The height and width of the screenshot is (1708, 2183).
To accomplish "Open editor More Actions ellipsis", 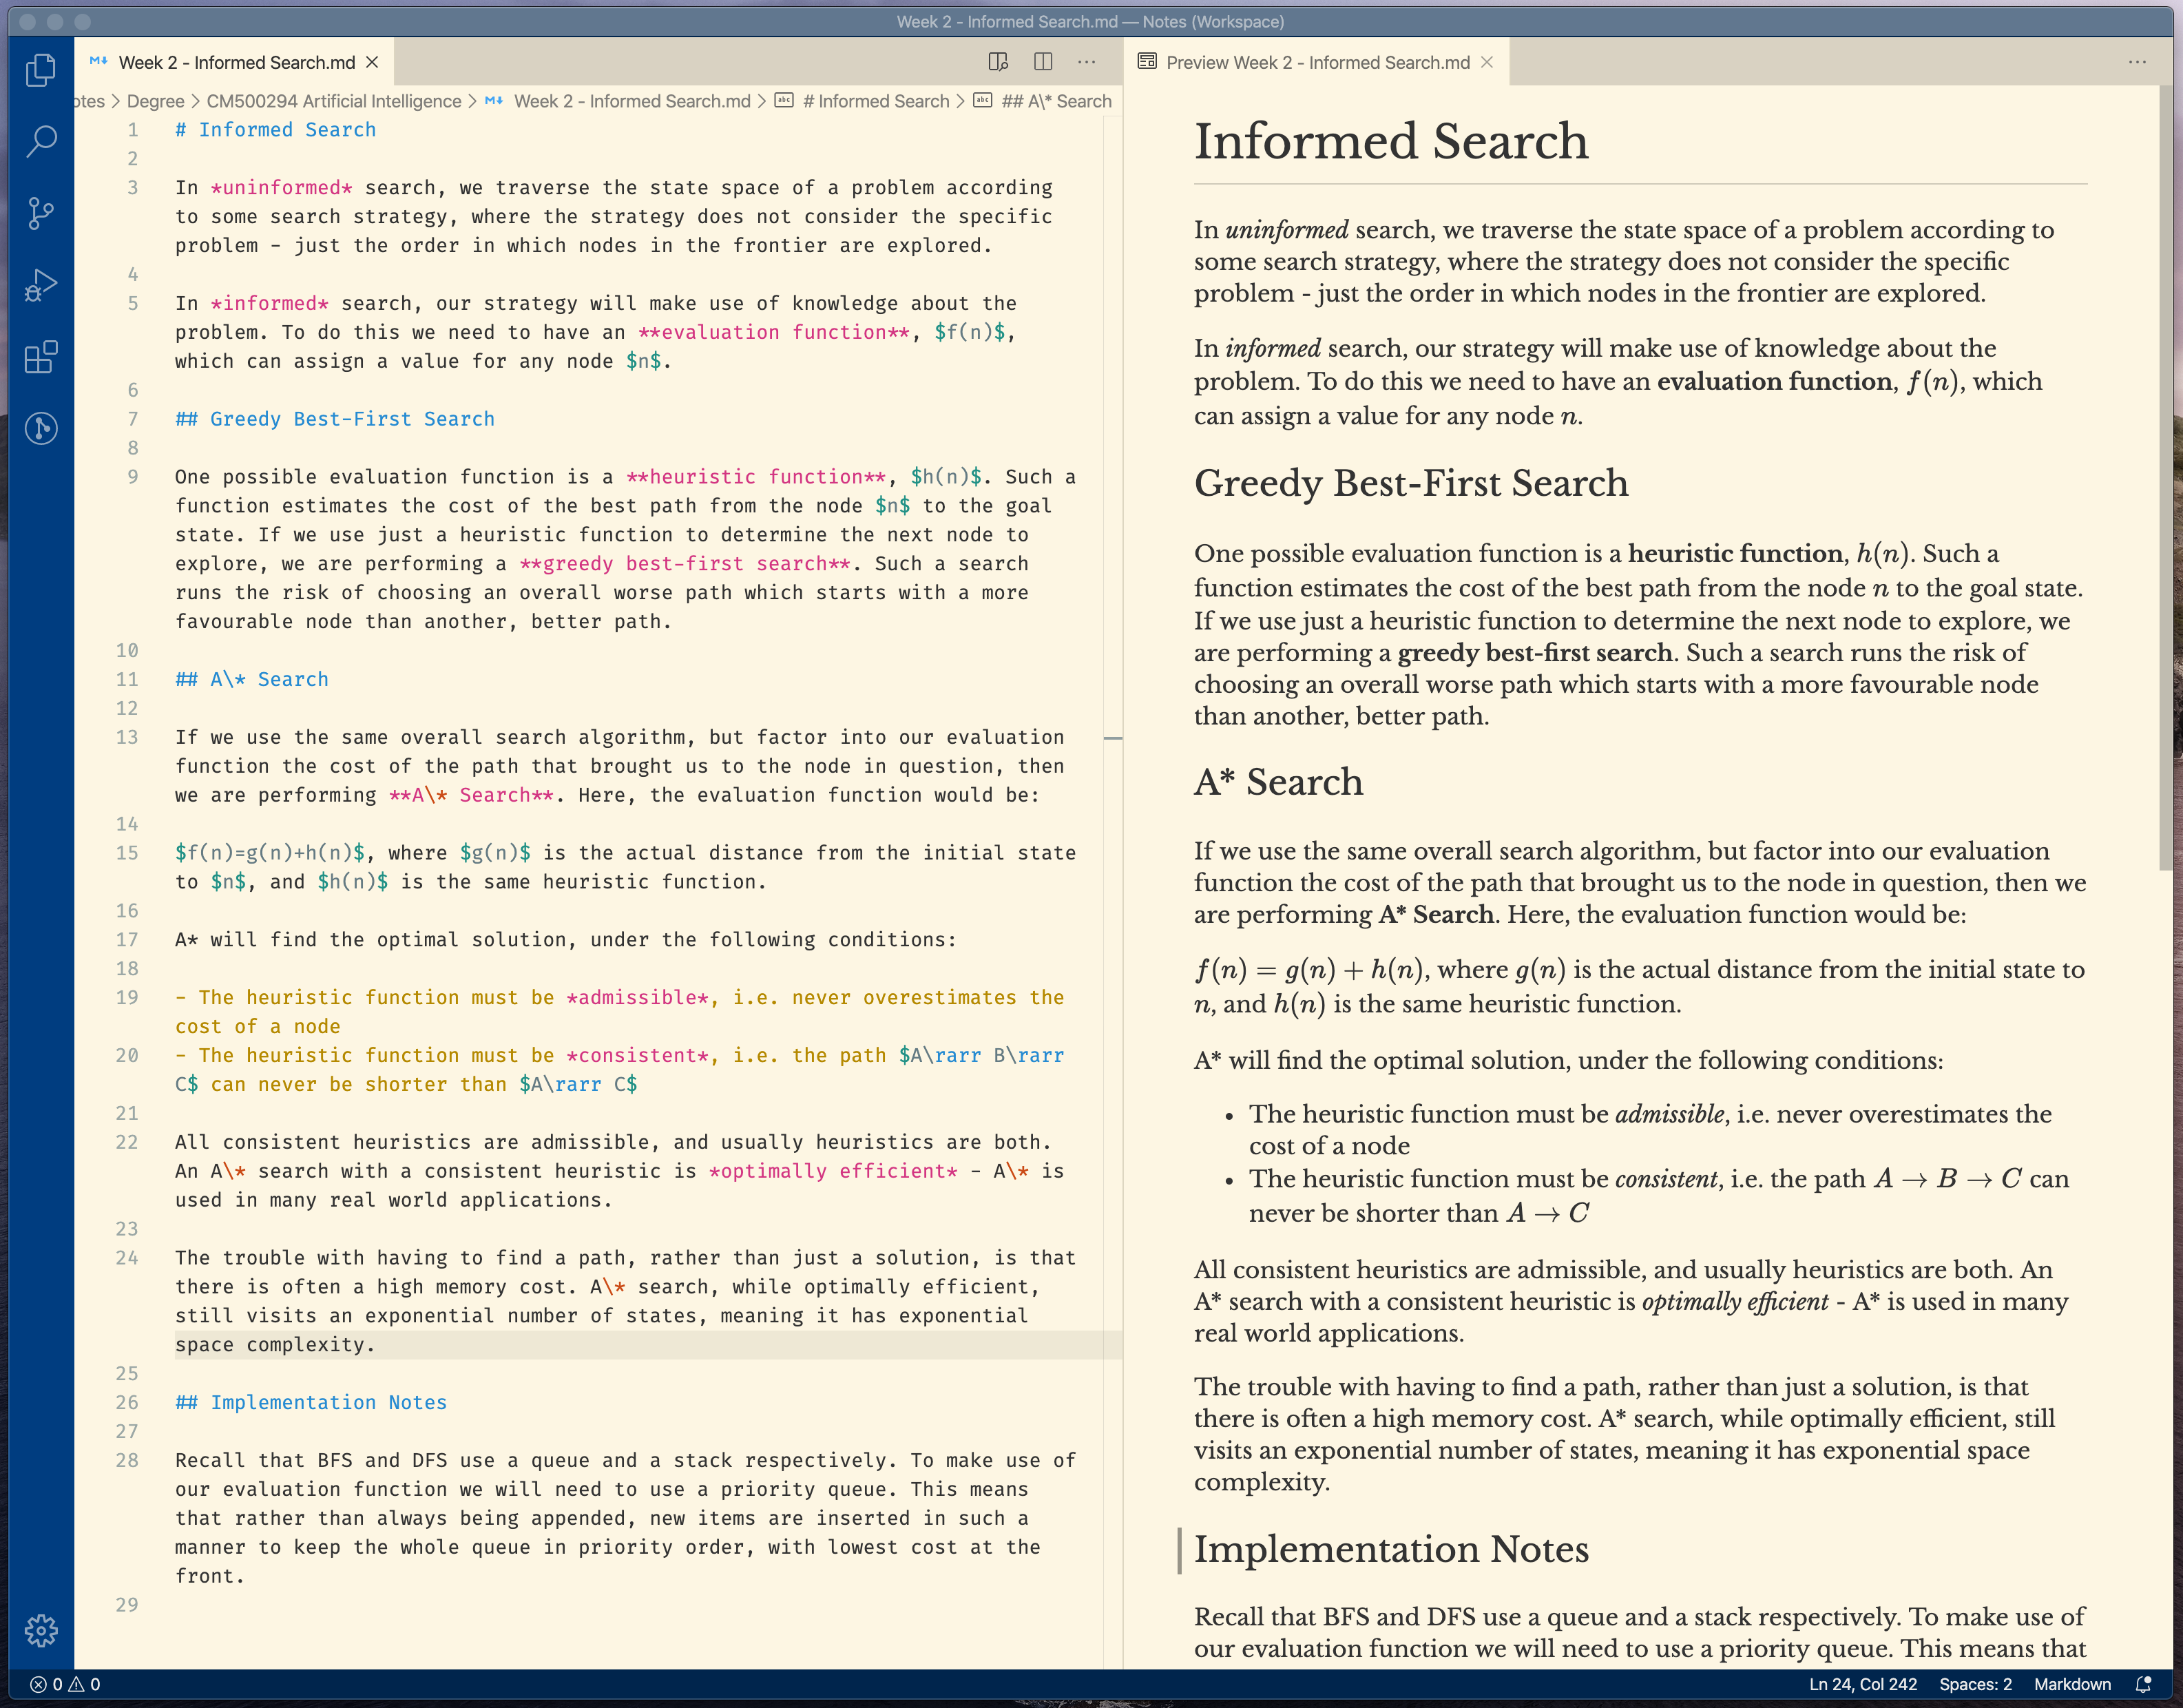I will 1087,62.
